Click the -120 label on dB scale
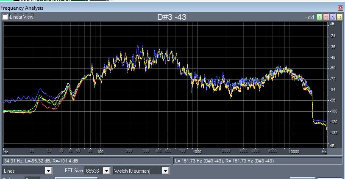 tap(333, 122)
